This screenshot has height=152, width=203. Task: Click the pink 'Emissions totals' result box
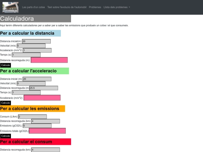coord(47,131)
